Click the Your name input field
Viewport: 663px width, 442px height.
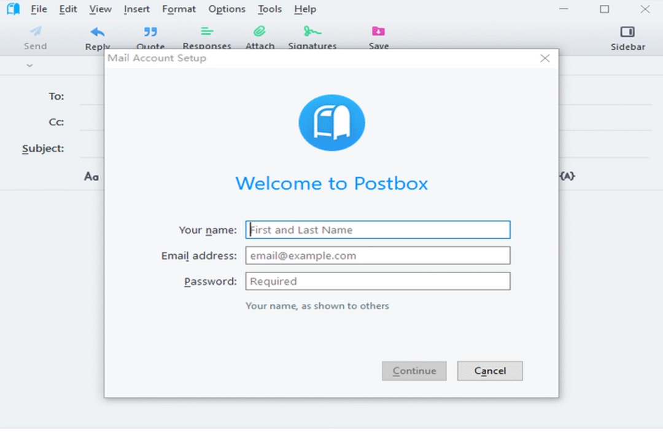coord(377,230)
